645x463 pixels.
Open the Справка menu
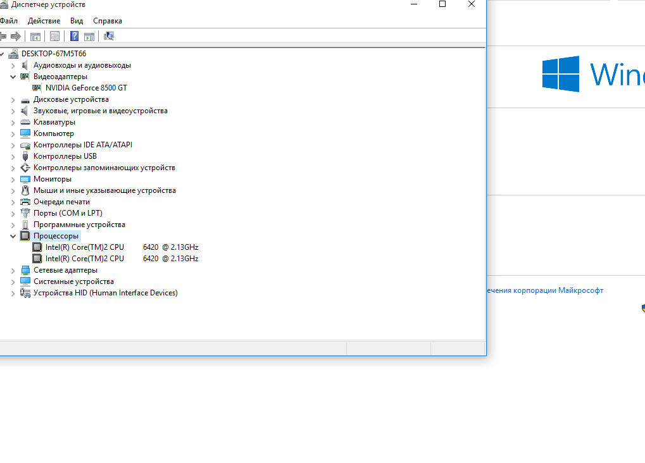pyautogui.click(x=108, y=21)
